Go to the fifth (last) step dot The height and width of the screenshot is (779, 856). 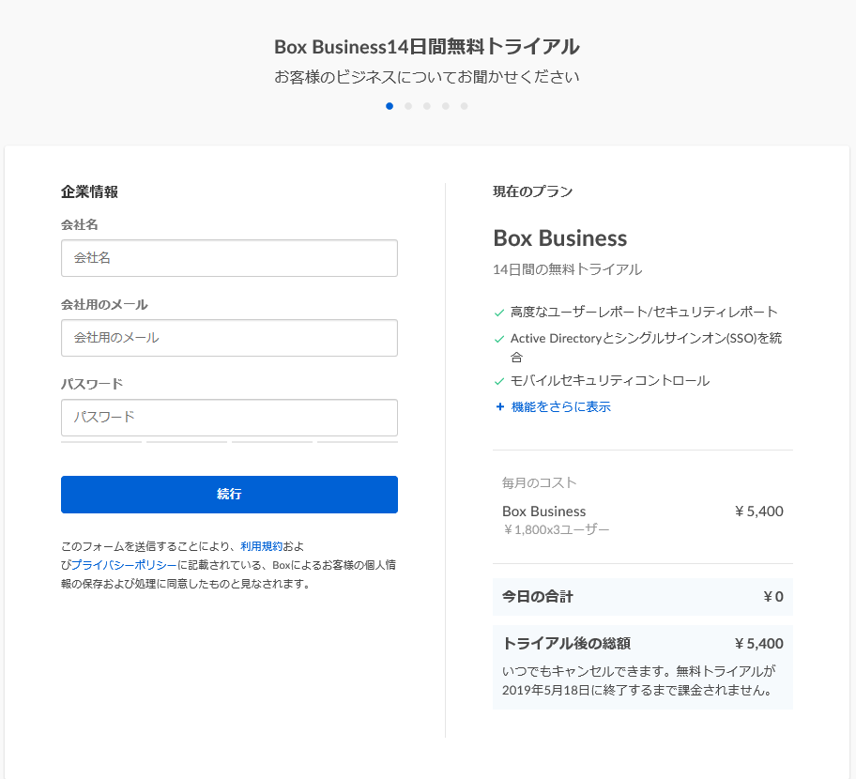(x=465, y=106)
